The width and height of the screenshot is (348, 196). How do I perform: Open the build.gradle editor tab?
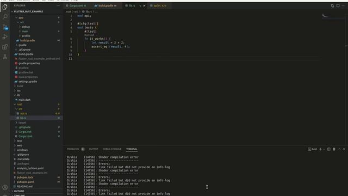pyautogui.click(x=106, y=6)
